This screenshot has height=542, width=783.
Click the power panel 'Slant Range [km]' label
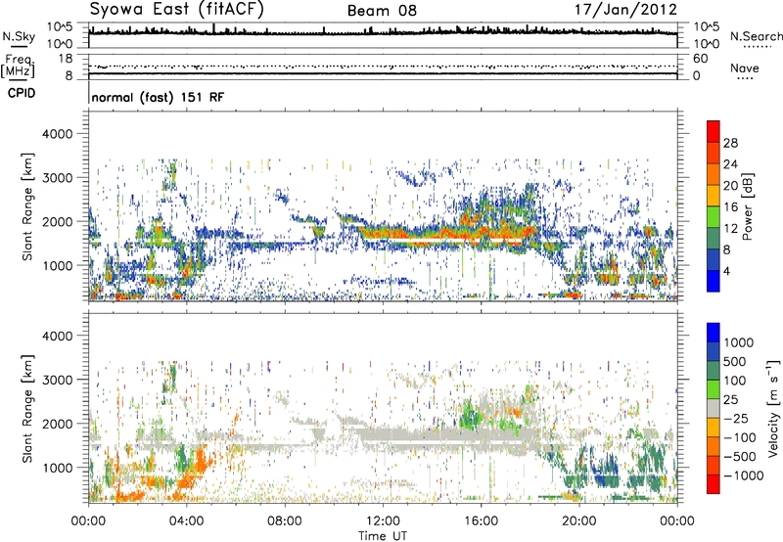click(27, 206)
